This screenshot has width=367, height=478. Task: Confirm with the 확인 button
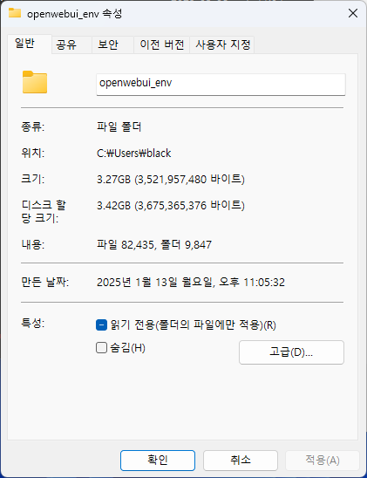click(x=158, y=461)
